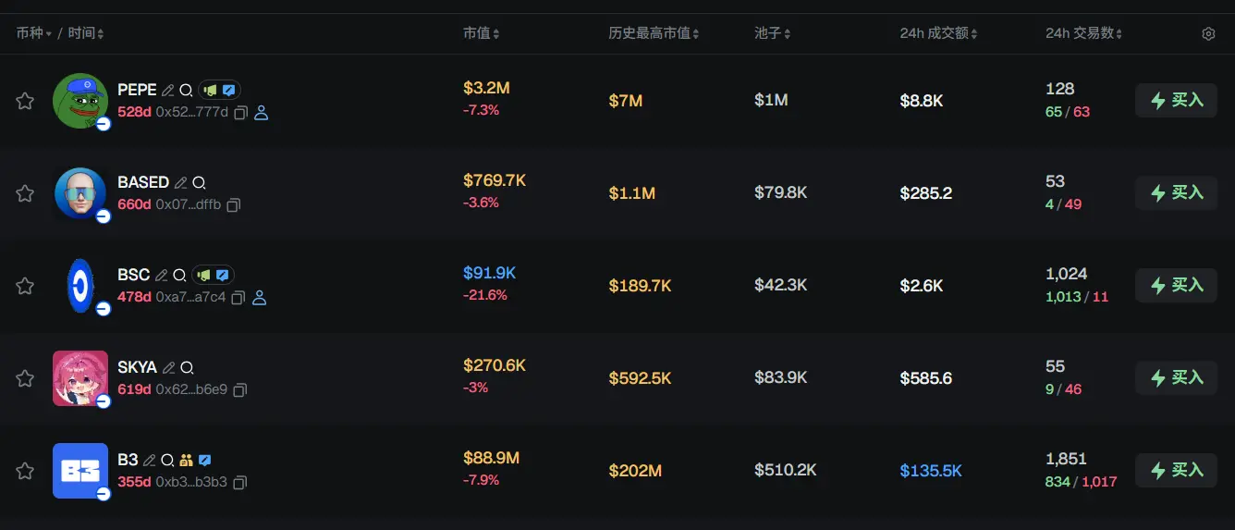Click the megaphone icon on PEPE row

(x=210, y=91)
